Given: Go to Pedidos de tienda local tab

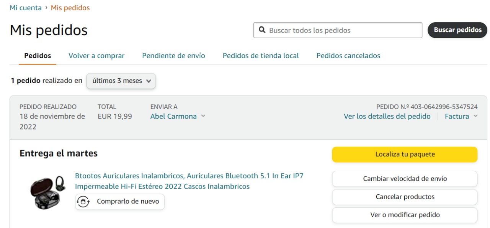Looking at the screenshot, I should [x=261, y=56].
